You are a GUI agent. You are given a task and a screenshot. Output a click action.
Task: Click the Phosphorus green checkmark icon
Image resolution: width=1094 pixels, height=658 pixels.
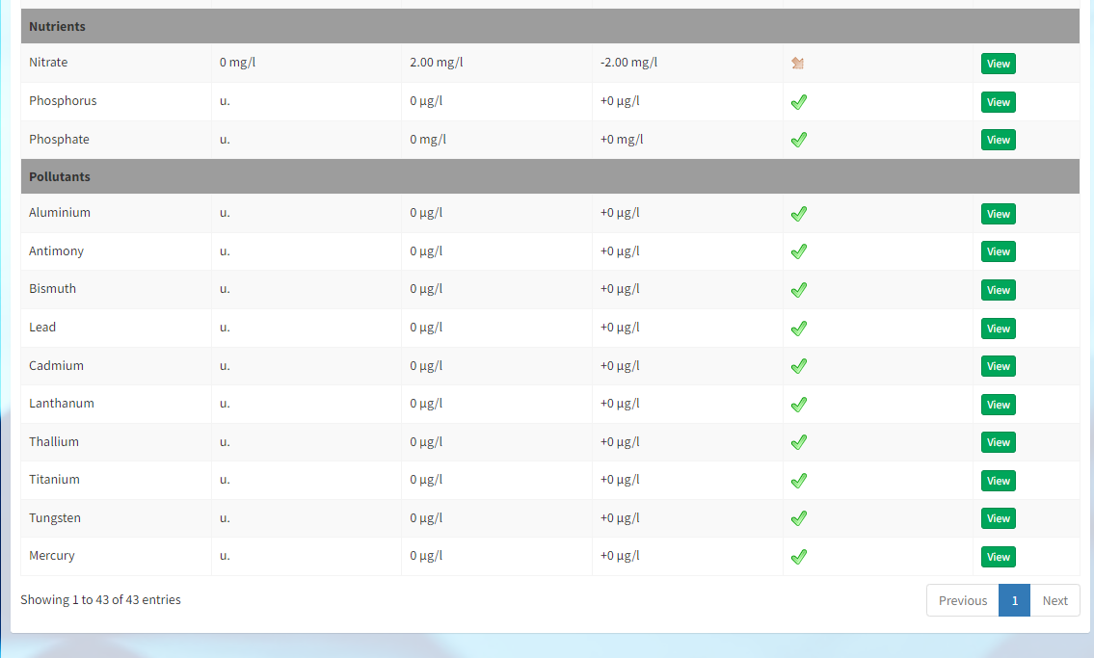pyautogui.click(x=799, y=102)
